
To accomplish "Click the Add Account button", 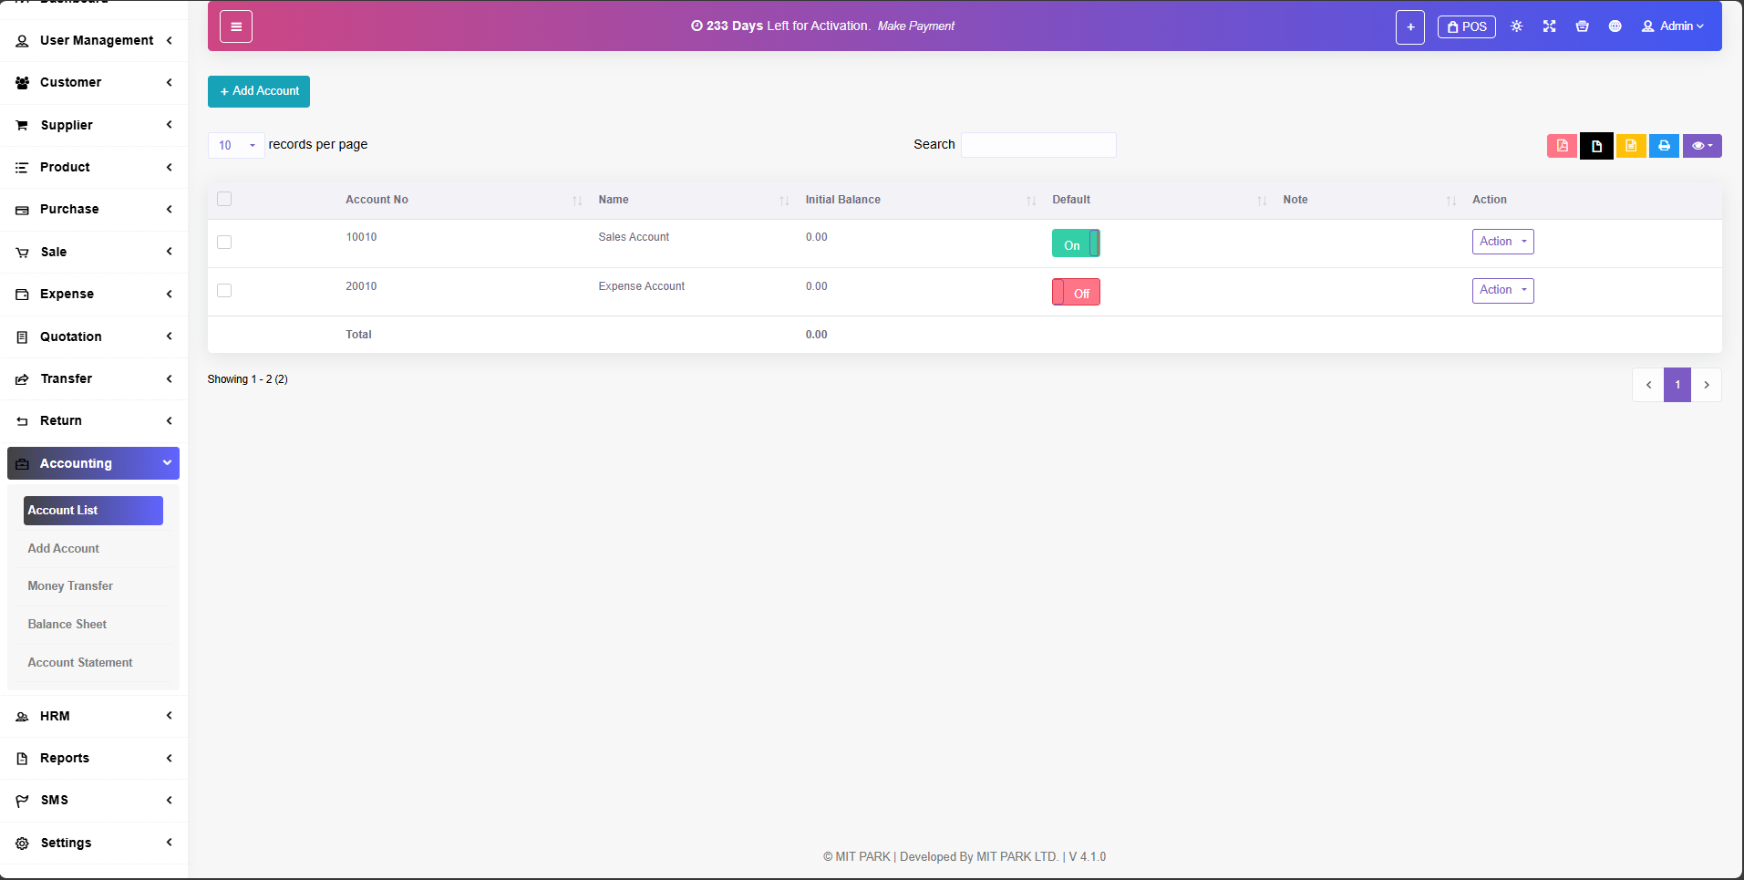I will [x=259, y=91].
